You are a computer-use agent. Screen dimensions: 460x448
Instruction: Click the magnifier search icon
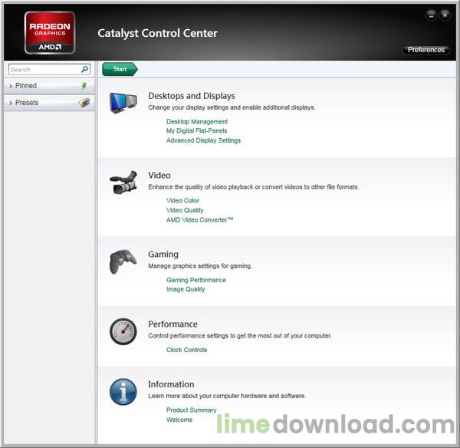coord(85,69)
